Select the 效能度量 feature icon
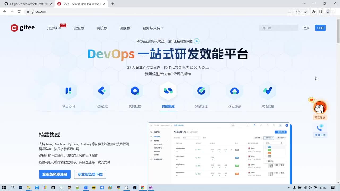The height and width of the screenshot is (191, 340). 268,91
